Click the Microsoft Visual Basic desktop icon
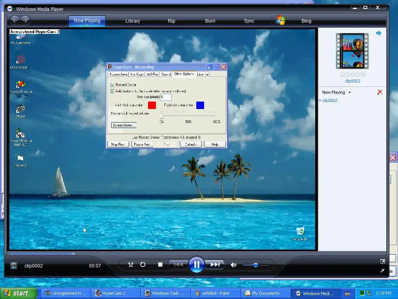 (x=21, y=137)
